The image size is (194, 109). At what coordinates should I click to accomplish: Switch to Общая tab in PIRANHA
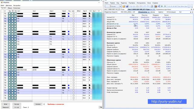(10, 8)
